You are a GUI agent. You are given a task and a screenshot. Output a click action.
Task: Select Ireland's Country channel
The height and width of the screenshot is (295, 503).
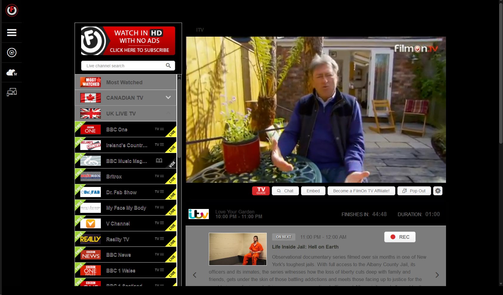[126, 145]
